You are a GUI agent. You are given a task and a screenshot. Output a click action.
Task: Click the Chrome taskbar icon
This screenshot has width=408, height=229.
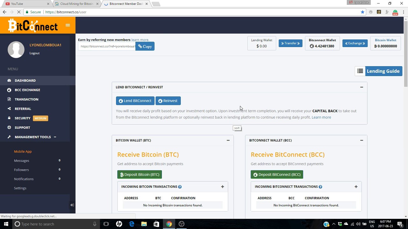pos(169,224)
